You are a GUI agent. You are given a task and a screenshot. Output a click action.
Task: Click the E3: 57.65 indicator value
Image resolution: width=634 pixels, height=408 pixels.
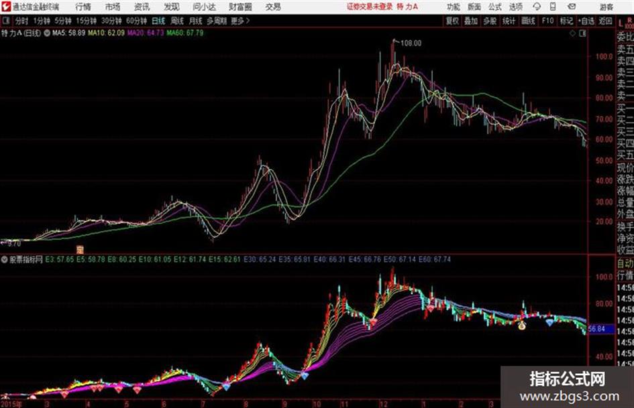(x=60, y=259)
